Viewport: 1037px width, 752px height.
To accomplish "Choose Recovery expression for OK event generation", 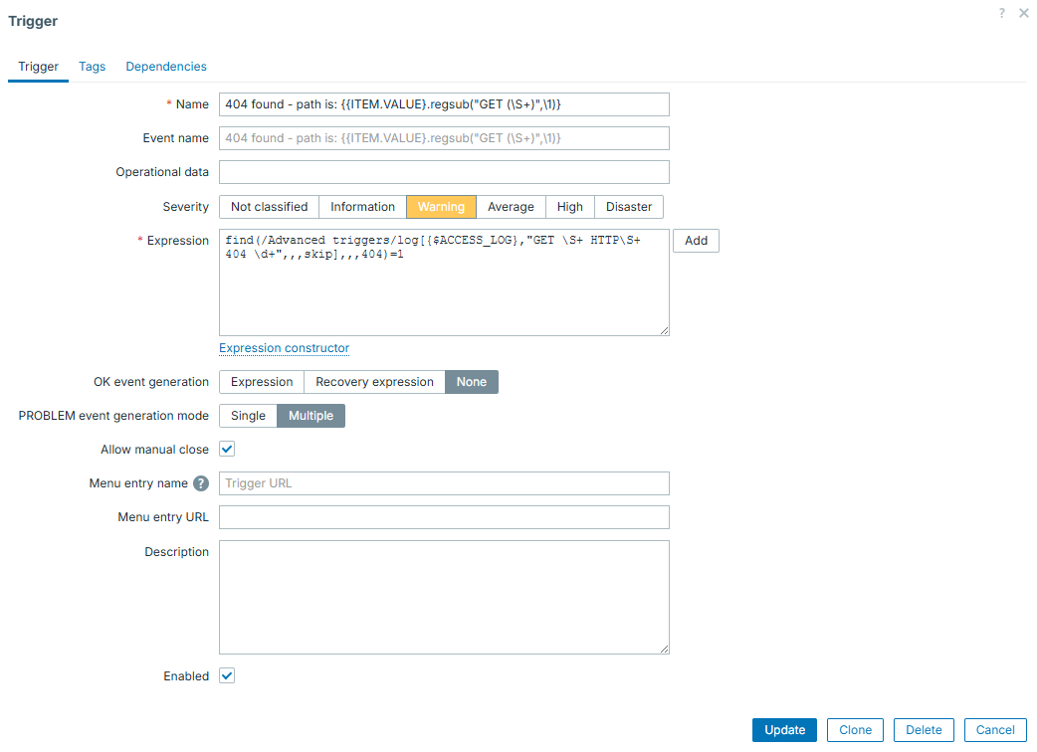I will click(x=374, y=381).
